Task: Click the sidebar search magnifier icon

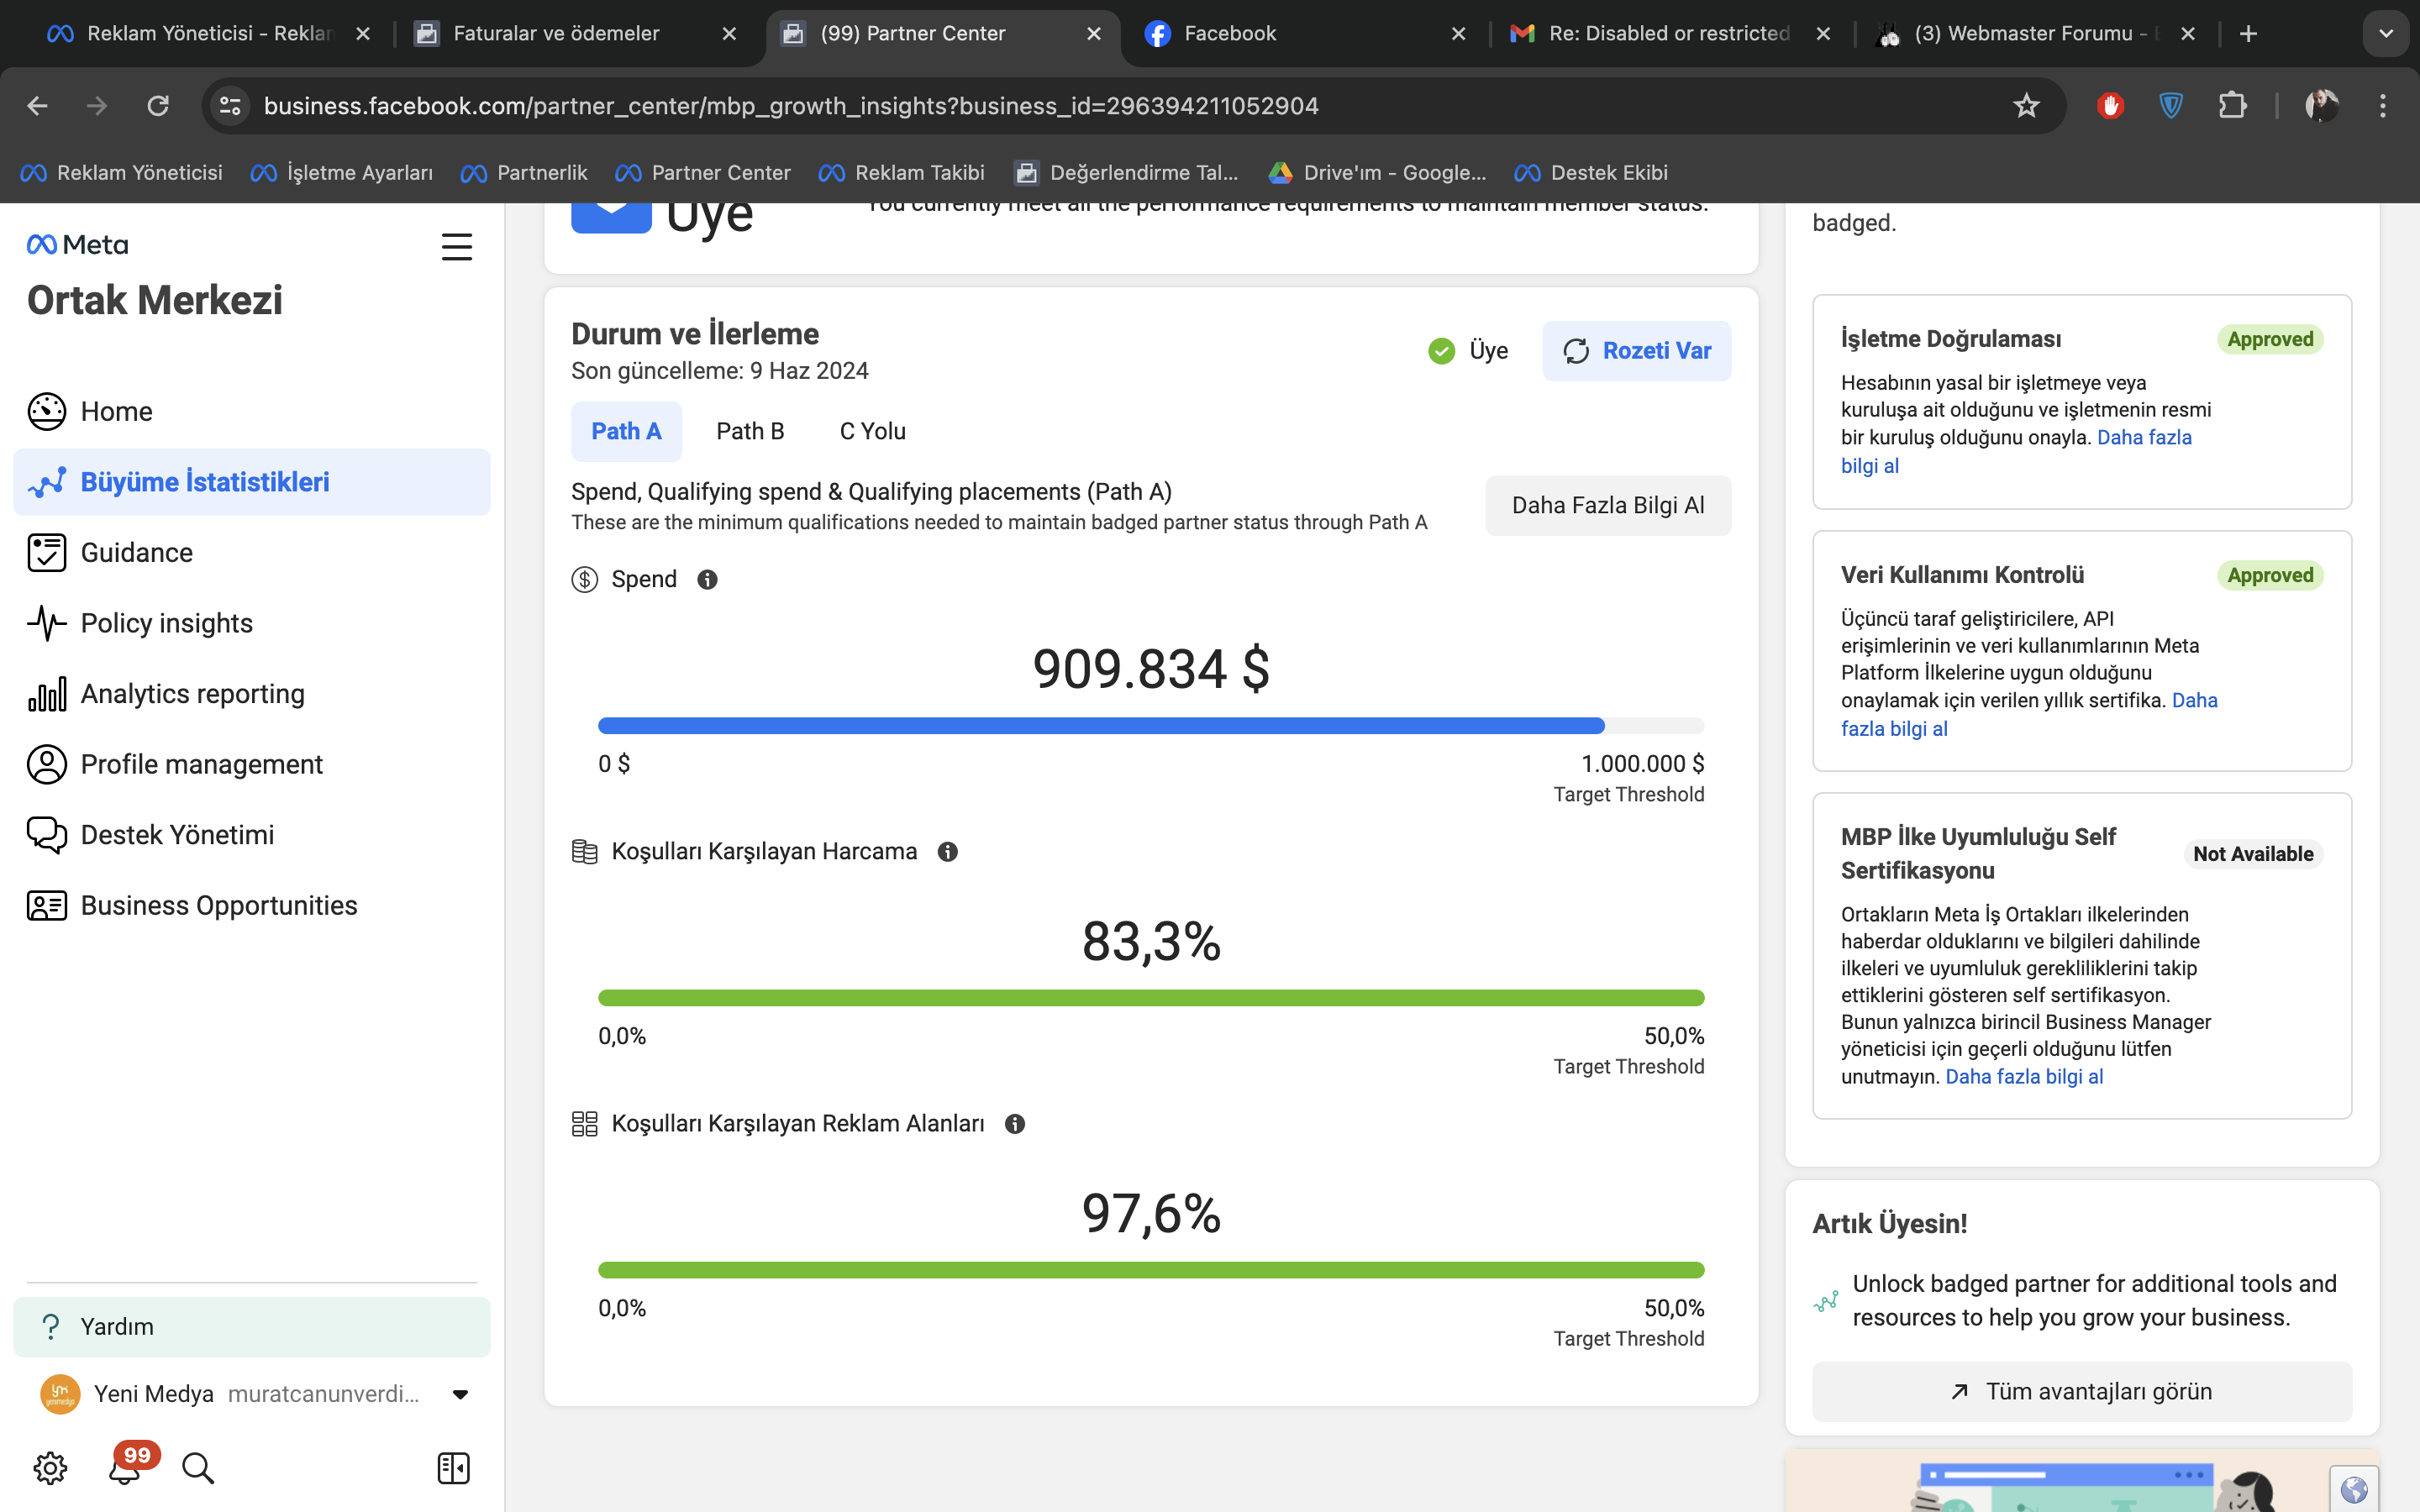Action: [x=198, y=1467]
